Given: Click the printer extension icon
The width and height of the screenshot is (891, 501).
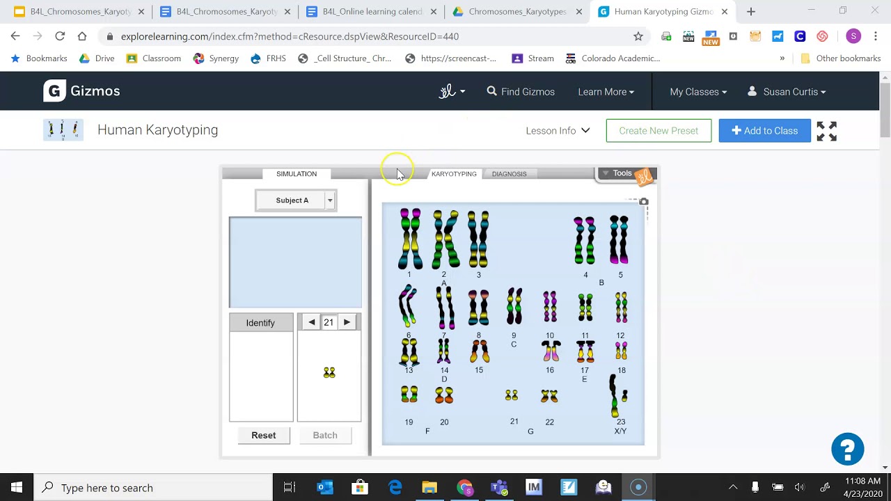Looking at the screenshot, I should click(666, 36).
